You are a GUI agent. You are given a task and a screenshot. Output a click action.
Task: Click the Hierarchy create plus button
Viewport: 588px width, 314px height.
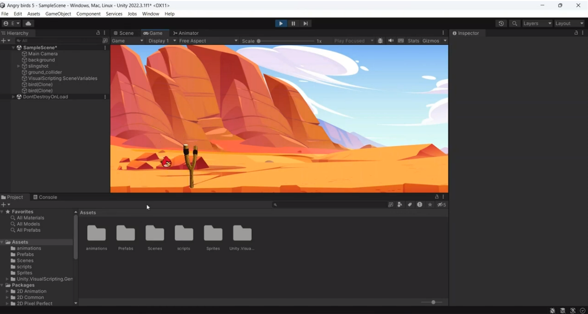tap(5, 41)
